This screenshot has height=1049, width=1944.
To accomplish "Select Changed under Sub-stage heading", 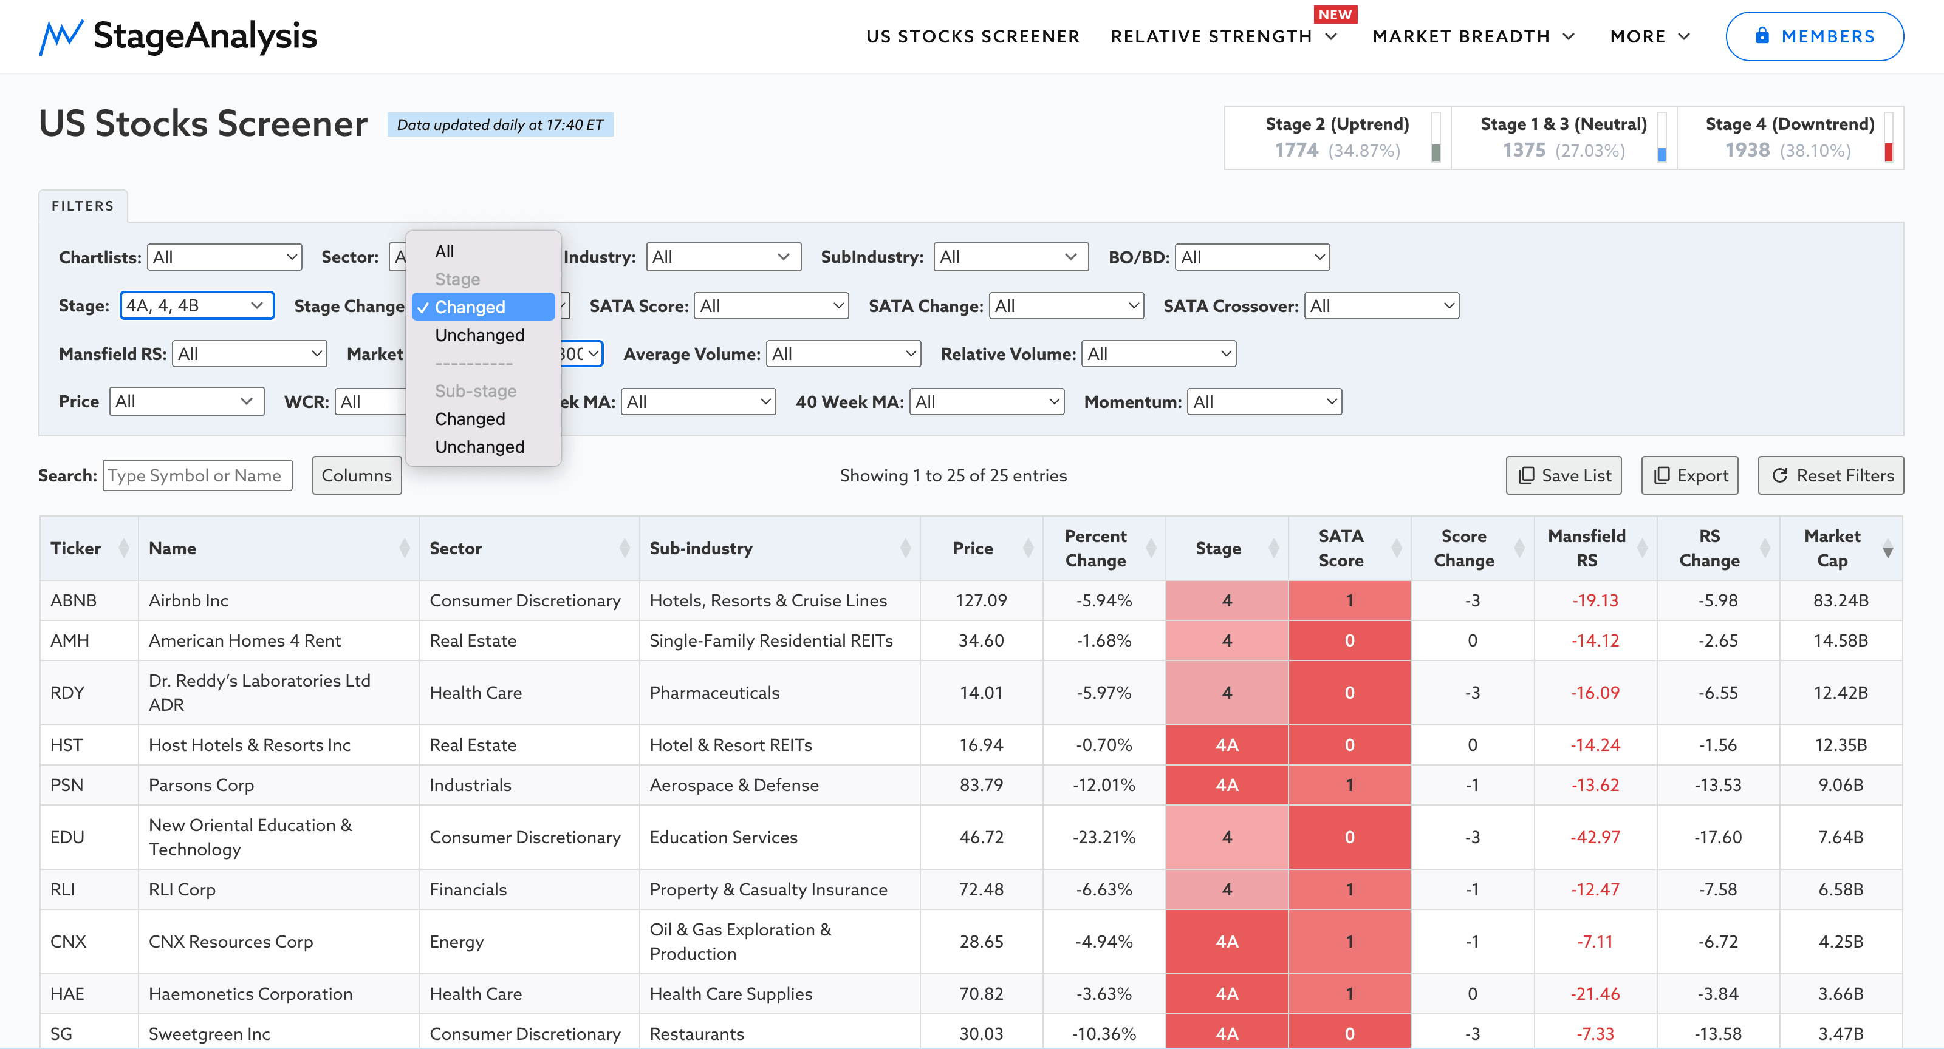I will (x=483, y=418).
